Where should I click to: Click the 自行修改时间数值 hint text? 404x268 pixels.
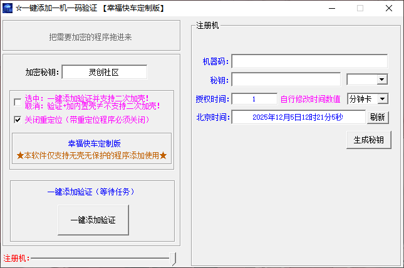tap(310, 99)
